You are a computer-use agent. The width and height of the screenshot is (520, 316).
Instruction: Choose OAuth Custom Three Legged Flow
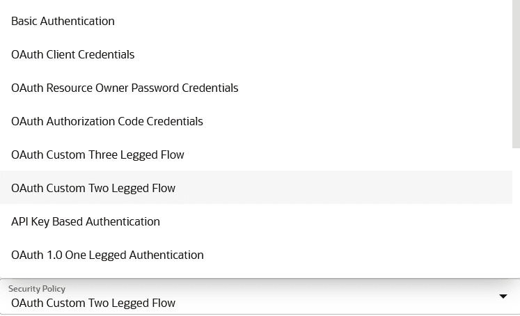tap(256, 155)
